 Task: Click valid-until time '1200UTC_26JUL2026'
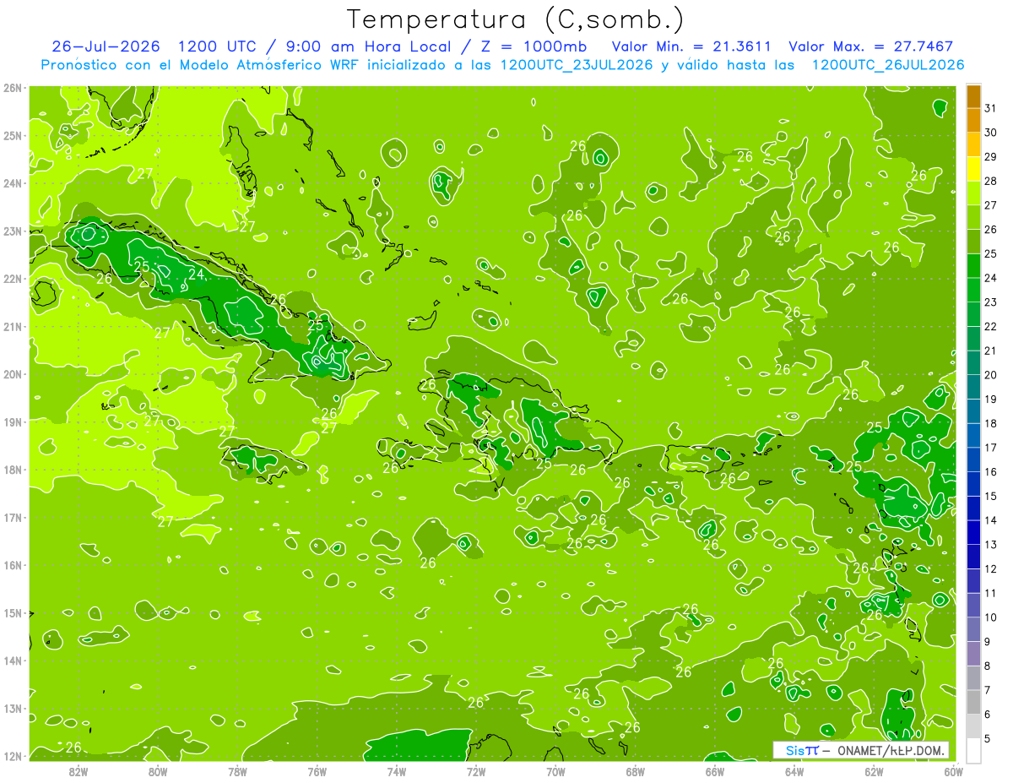point(888,65)
